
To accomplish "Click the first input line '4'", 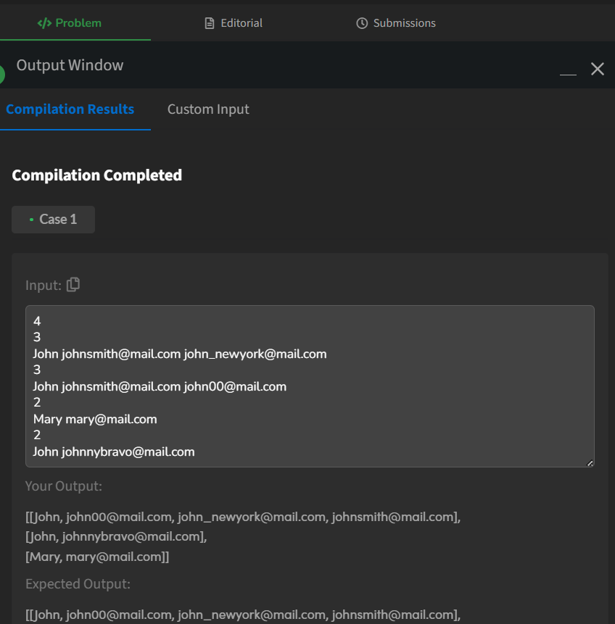I will click(x=37, y=321).
